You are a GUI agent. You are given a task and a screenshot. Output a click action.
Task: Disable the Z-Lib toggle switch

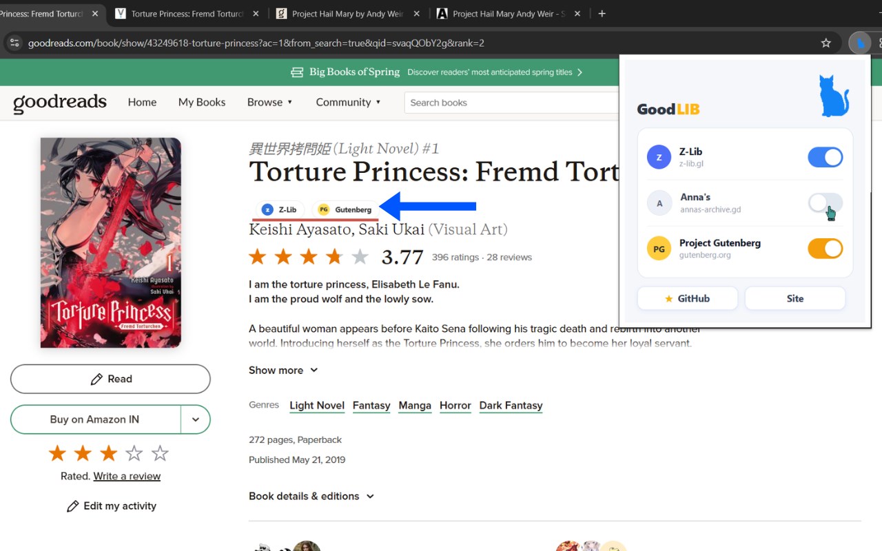pyautogui.click(x=825, y=157)
